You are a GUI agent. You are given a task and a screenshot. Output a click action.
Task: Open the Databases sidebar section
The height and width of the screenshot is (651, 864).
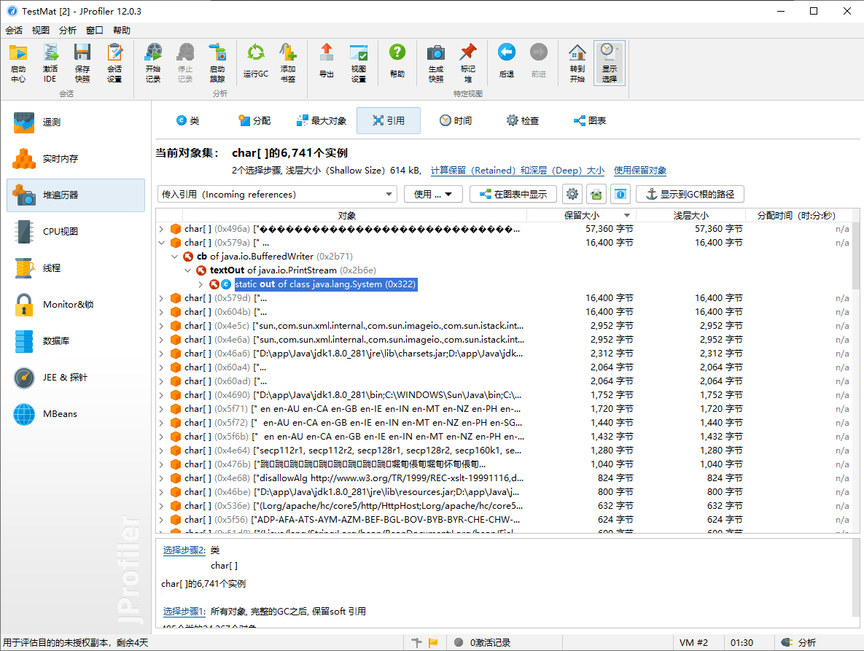click(x=76, y=341)
